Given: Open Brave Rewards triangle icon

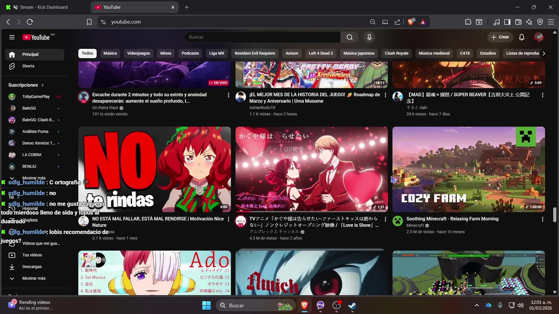Looking at the screenshot, I should 423,22.
